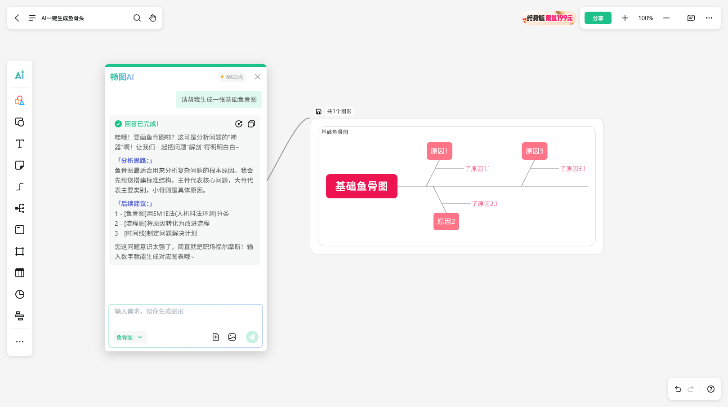This screenshot has width=728, height=407.
Task: Select the 基础鱼骨图 fish head node
Action: click(362, 186)
